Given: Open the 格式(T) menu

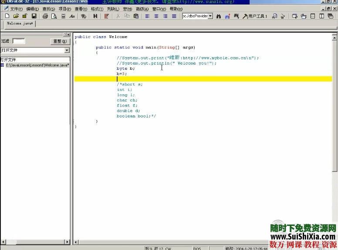Looking at the screenshot, I should coord(96,9).
